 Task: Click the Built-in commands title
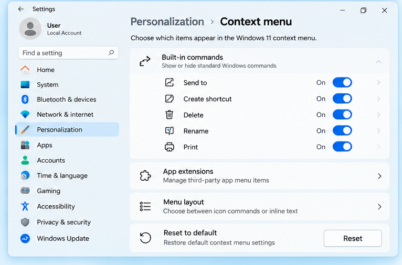192,57
